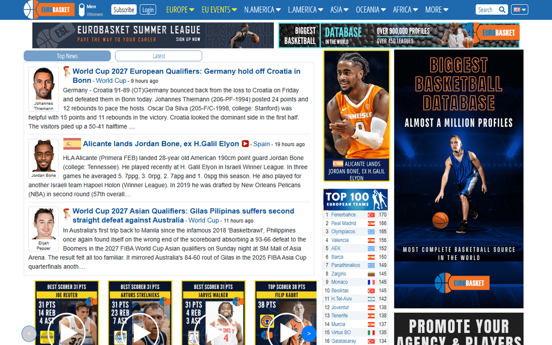The width and height of the screenshot is (552, 345).
Task: Click the Spain flag next to Valencia
Action: click(x=371, y=240)
